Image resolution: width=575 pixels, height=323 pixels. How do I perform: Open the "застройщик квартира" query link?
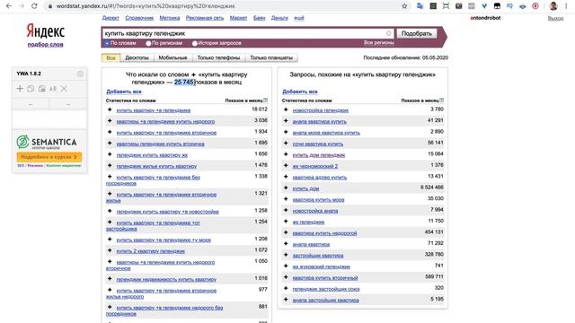tap(317, 255)
